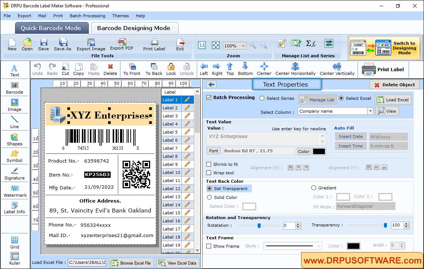
Task: Open the File menu
Action: (x=7, y=16)
